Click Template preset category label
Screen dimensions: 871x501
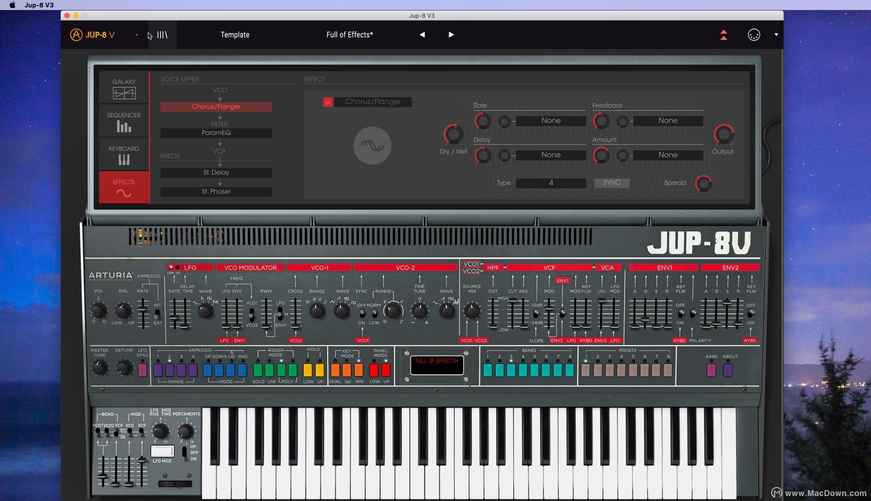tap(235, 35)
